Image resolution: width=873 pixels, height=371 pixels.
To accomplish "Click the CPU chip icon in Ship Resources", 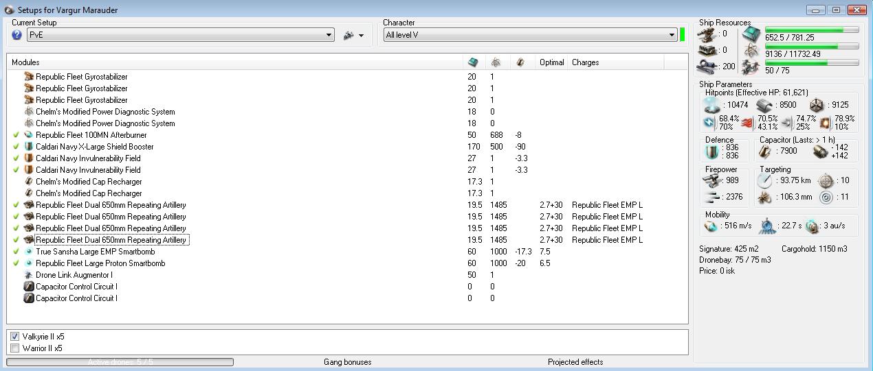I will tap(751, 34).
